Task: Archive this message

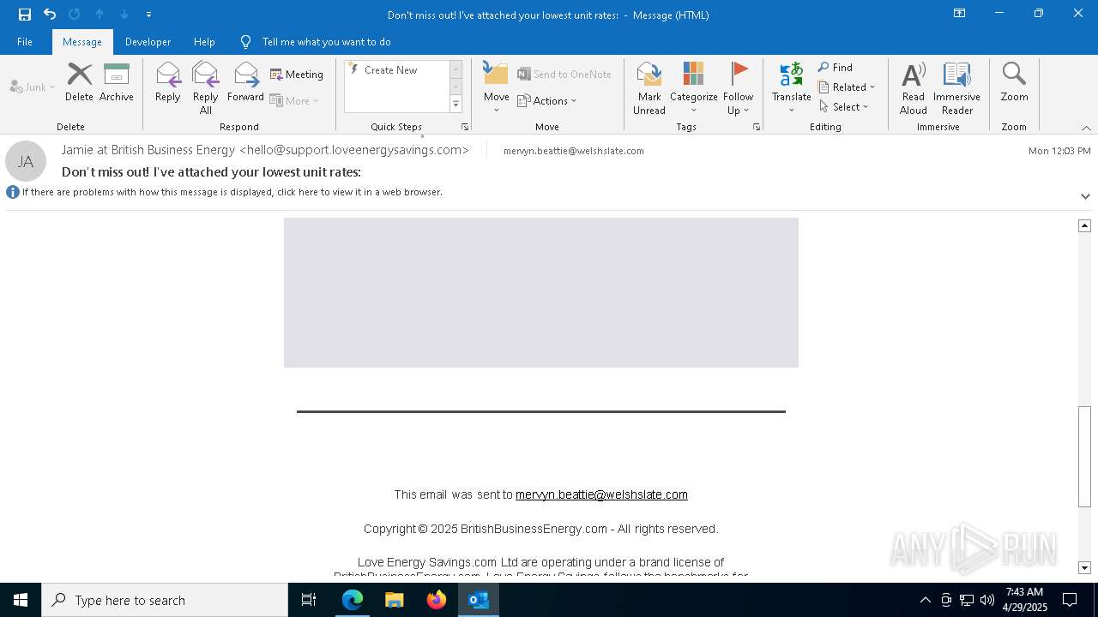Action: click(x=117, y=83)
